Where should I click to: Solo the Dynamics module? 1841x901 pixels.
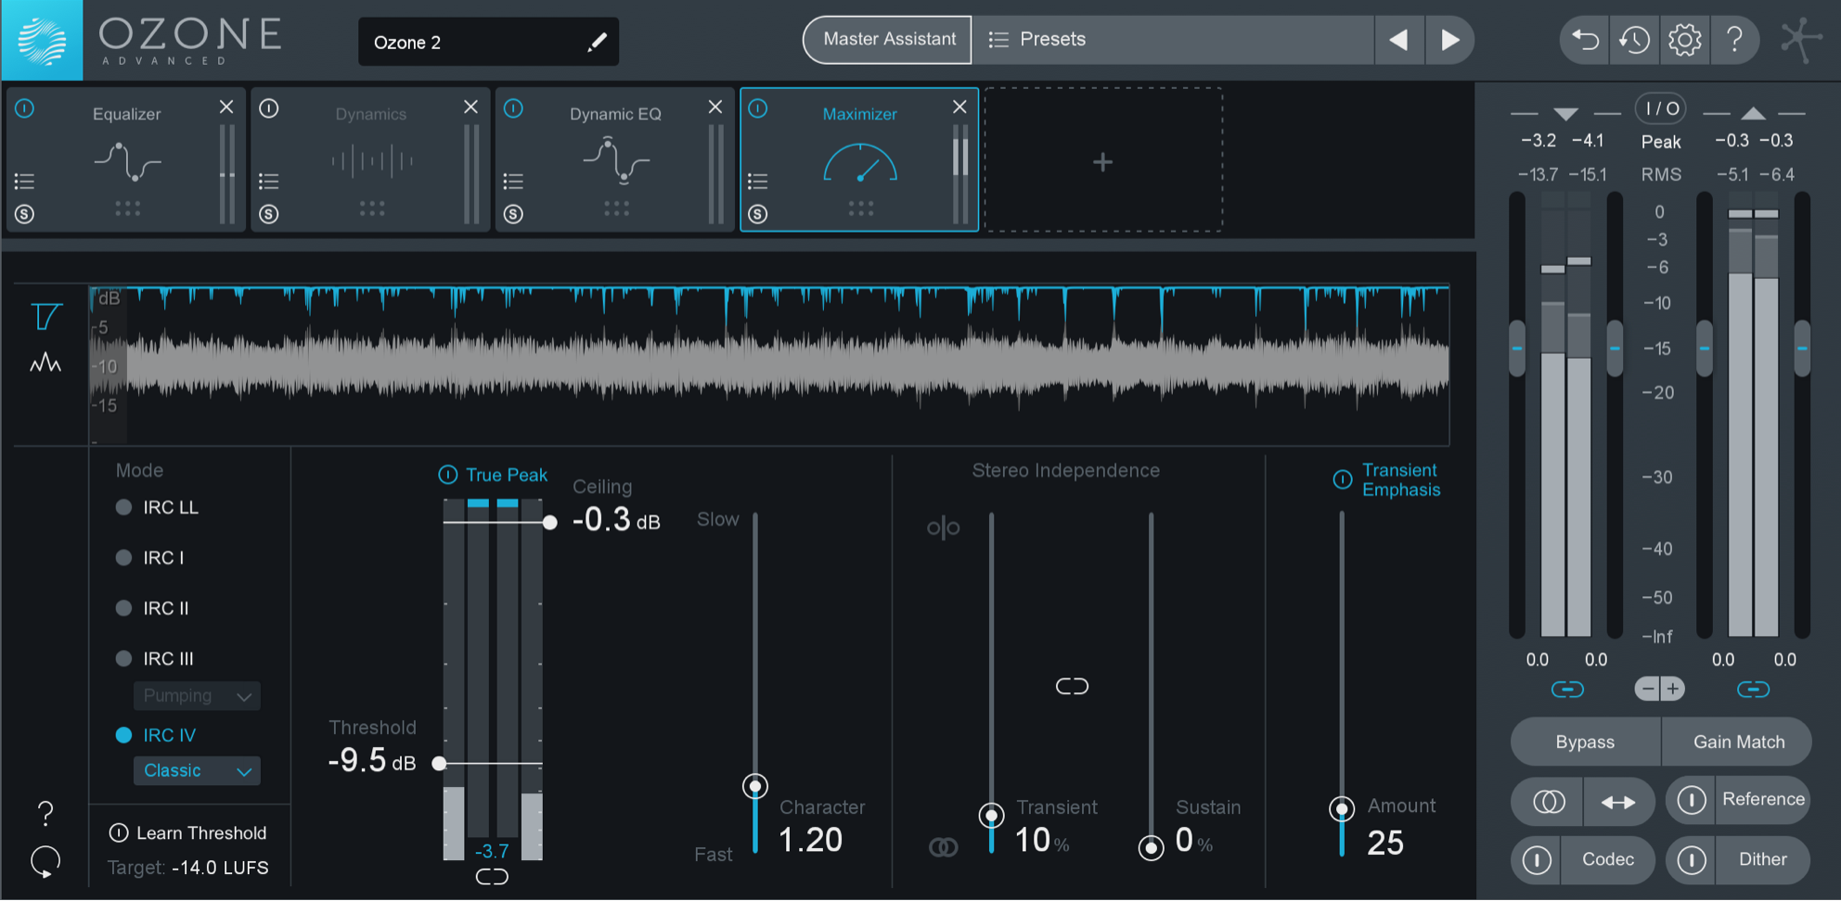pos(269,214)
